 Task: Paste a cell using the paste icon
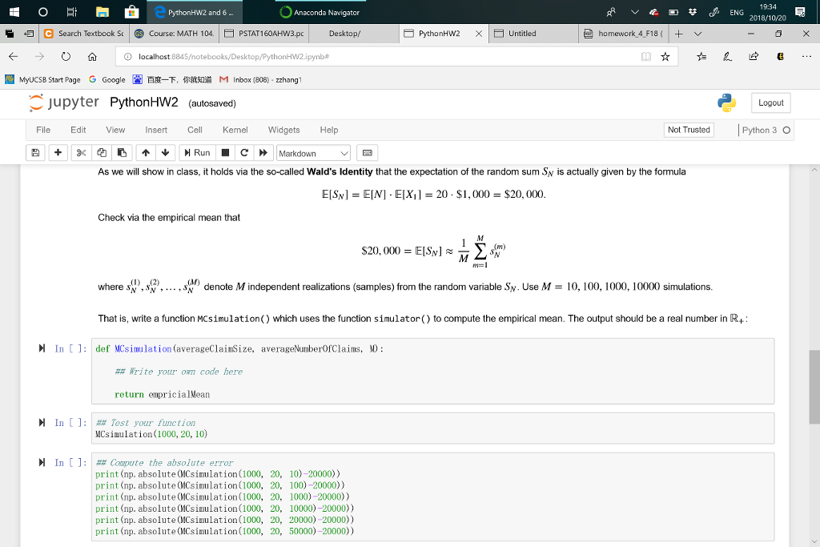coord(123,152)
